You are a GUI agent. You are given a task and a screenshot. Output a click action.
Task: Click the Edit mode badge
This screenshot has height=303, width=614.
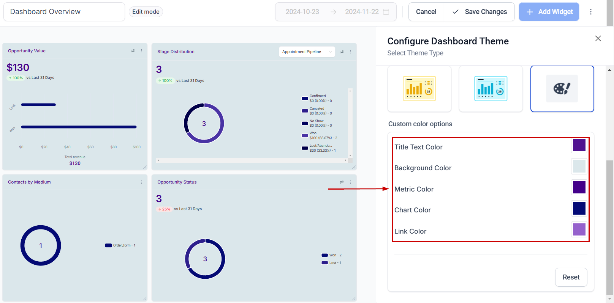pos(146,12)
